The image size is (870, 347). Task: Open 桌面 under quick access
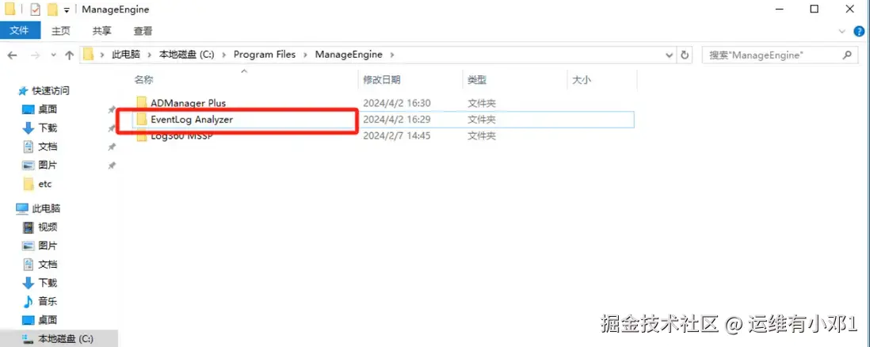click(x=48, y=109)
